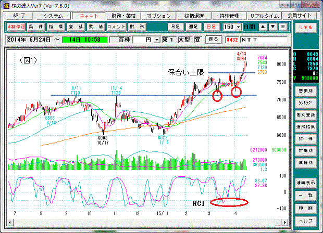Click the NTT stock name field
This screenshot has height=233, width=323.
(264, 40)
